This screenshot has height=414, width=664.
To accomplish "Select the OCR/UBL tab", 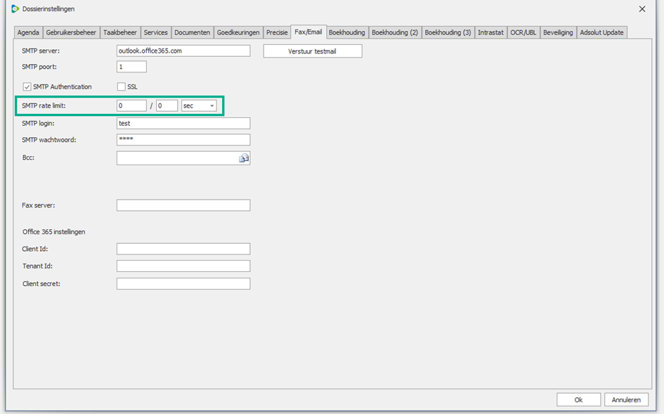I will click(523, 32).
